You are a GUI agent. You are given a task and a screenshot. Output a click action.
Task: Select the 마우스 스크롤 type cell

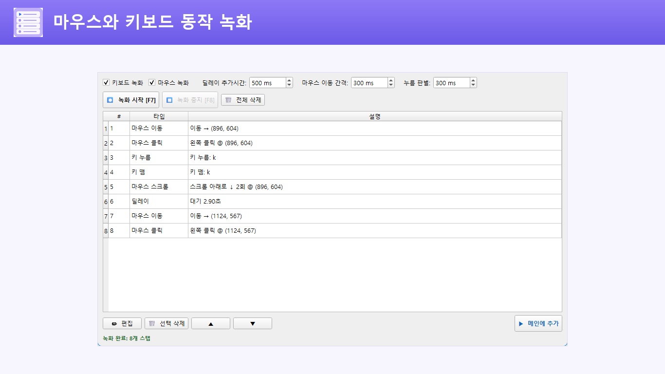point(159,187)
